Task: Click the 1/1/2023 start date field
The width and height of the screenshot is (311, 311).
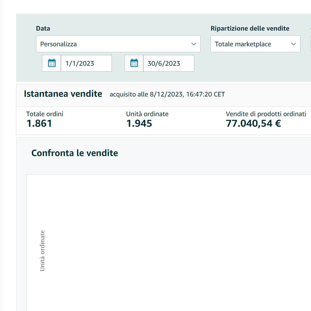Action: click(x=86, y=63)
